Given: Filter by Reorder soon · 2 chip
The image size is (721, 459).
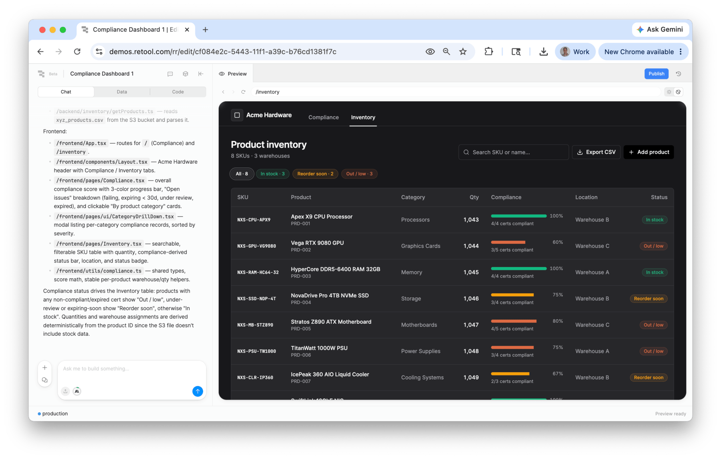Looking at the screenshot, I should coord(315,174).
